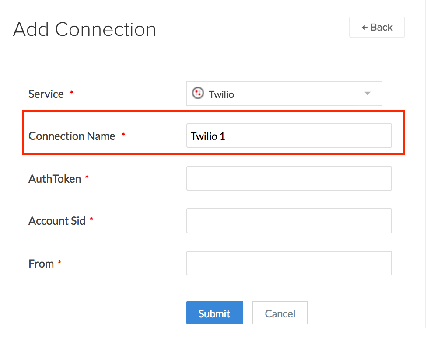Click the asterisk next to AuthToken label
This screenshot has width=427, height=341.
click(x=87, y=176)
